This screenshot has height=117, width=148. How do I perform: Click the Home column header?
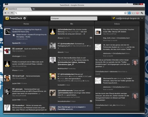pyautogui.click(x=26, y=24)
